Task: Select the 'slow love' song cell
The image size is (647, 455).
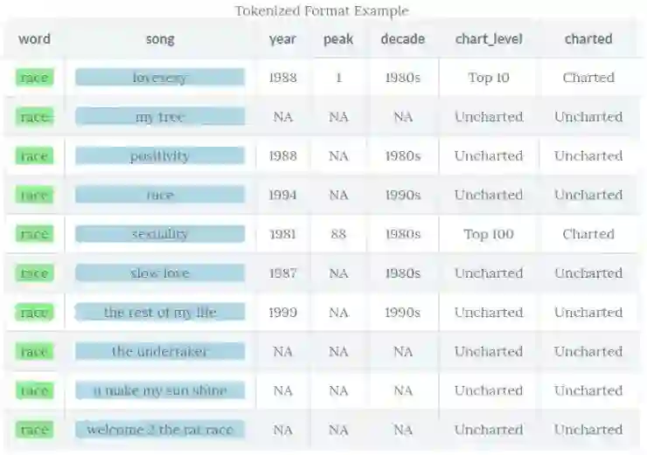Action: pos(160,273)
